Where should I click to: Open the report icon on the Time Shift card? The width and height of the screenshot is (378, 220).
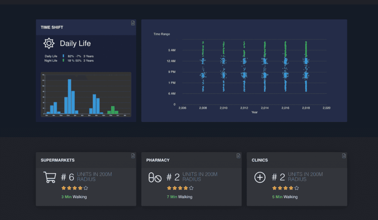coord(133,22)
